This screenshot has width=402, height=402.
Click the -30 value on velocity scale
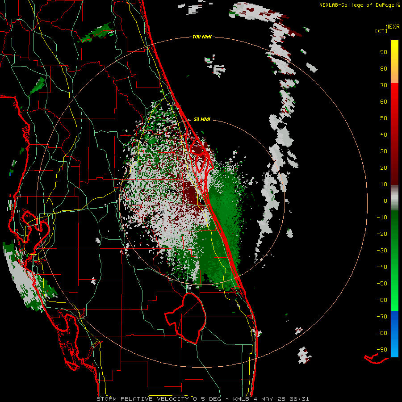point(382,251)
